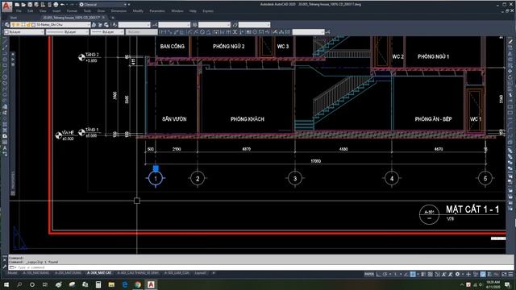This screenshot has height=290, width=516.
Task: Open Microsoft Edge from the taskbar
Action: click(125, 284)
